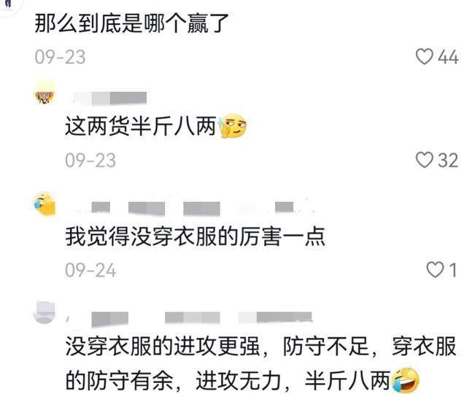Reply to the 没穿衣服的进攻更强 comment
This screenshot has height=394, width=467.
click(260, 363)
